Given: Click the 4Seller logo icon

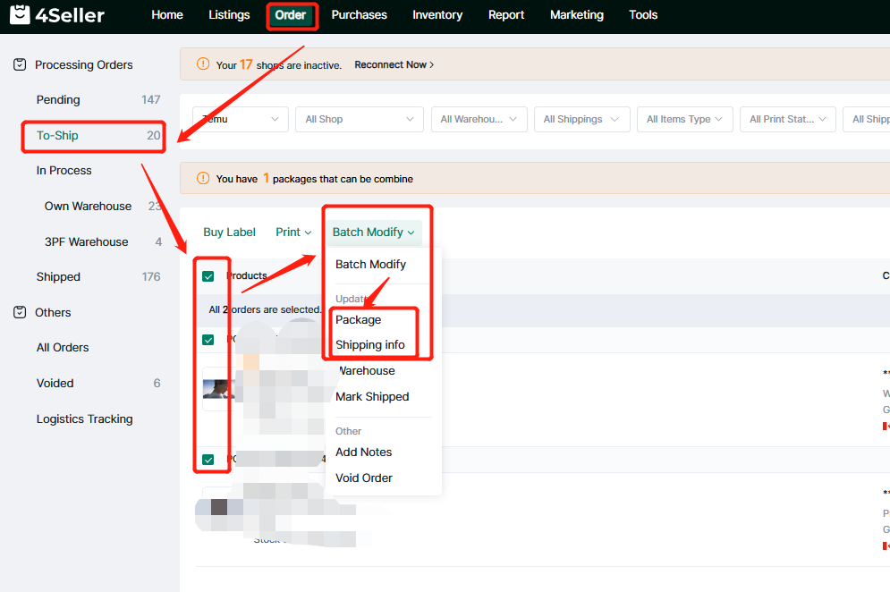Looking at the screenshot, I should [19, 15].
